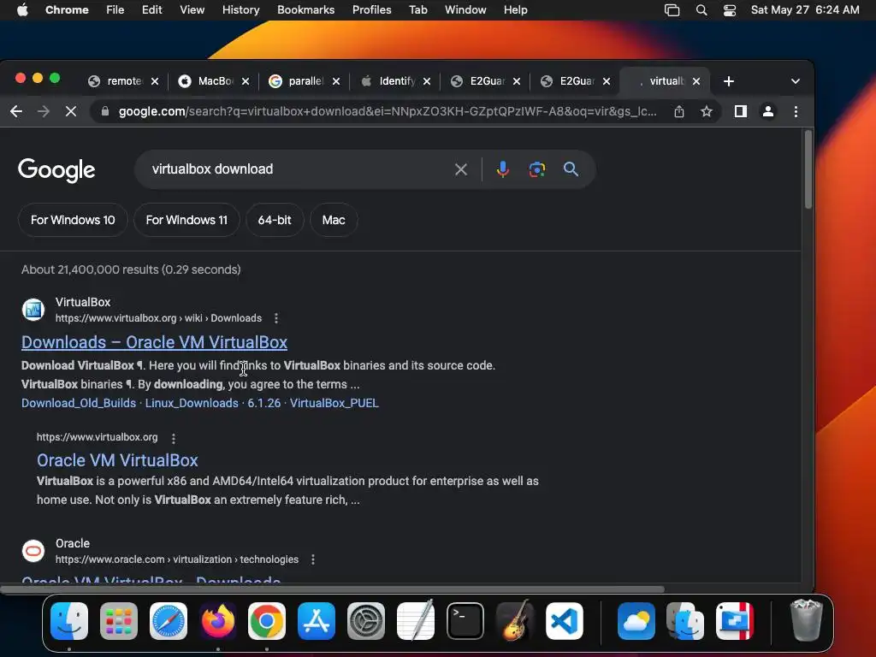The image size is (876, 657).
Task: Click the address bar URL
Action: click(x=388, y=112)
